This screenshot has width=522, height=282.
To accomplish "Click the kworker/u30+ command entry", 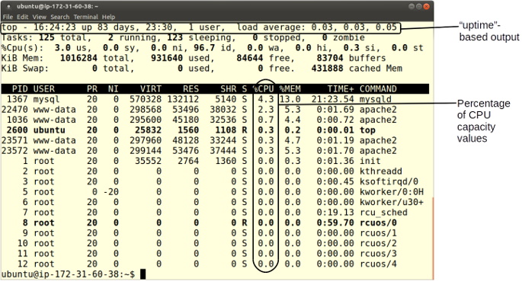I will 392,203.
